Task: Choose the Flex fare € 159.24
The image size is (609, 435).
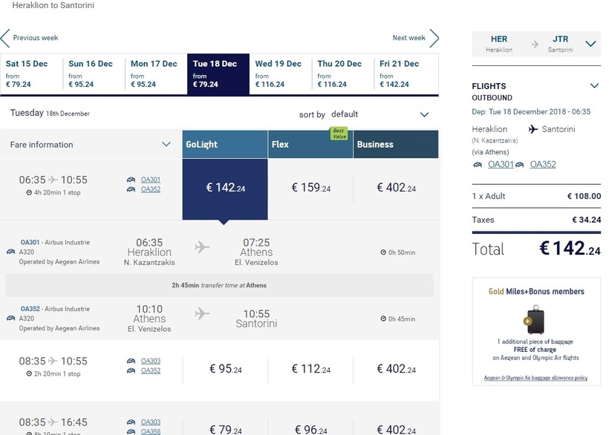Action: point(310,189)
